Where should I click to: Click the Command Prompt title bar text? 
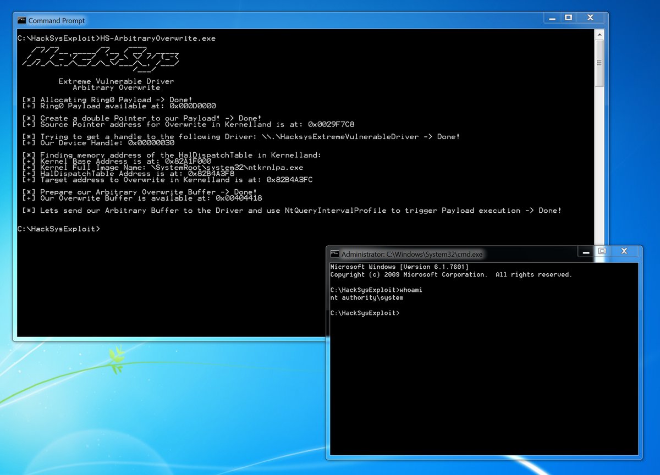[57, 21]
